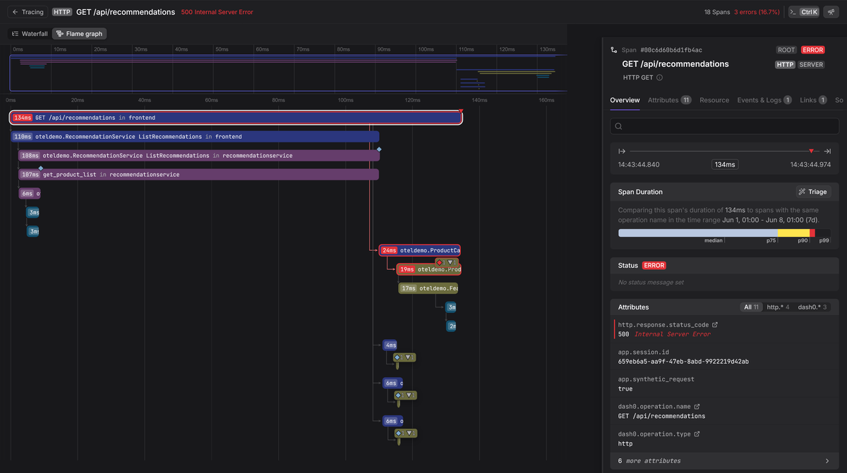Click the yellow p75-p90 segment of duration bar
This screenshot has width=847, height=473.
point(793,233)
